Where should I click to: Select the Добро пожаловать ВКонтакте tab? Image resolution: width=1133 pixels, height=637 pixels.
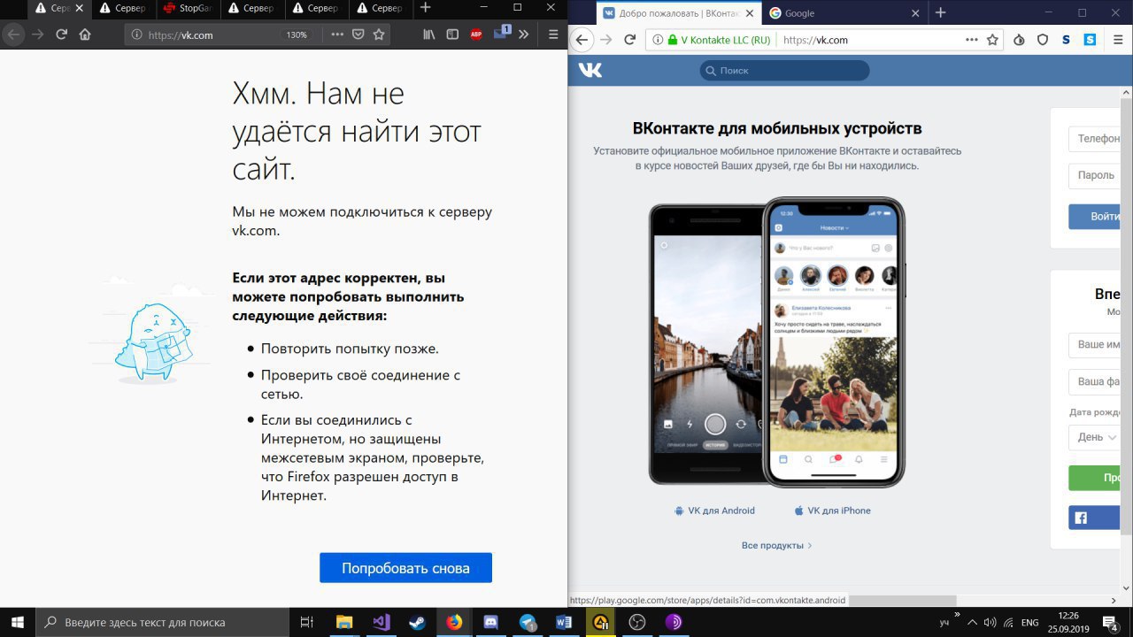pos(679,13)
